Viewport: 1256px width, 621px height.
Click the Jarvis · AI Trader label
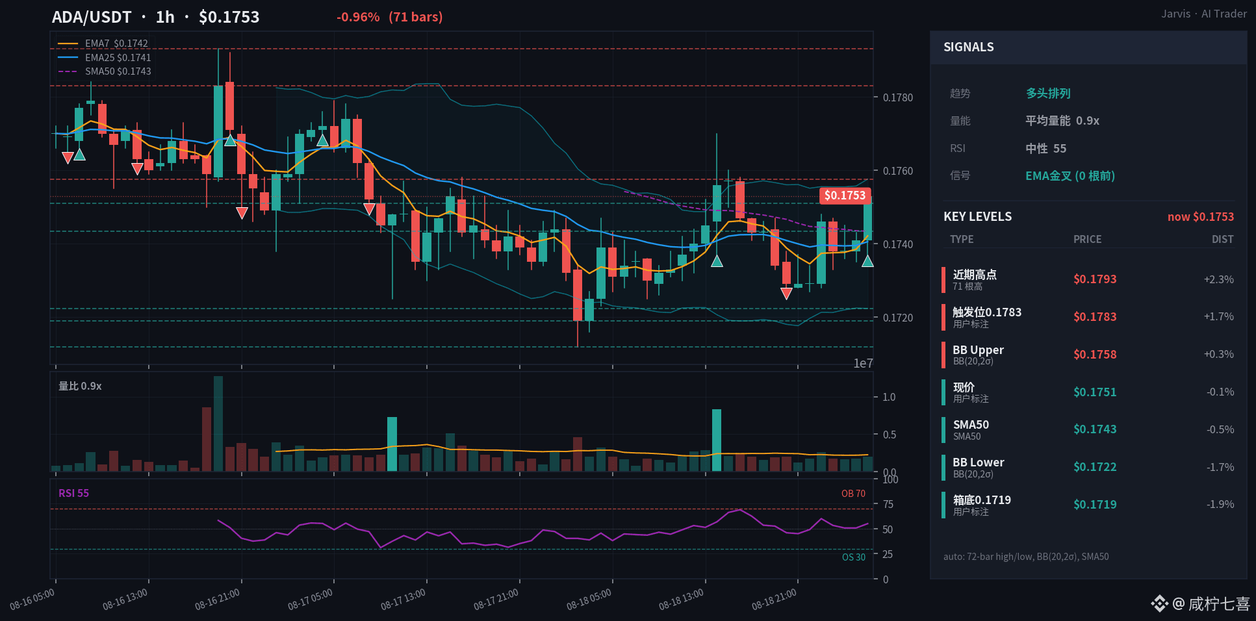coord(1204,14)
